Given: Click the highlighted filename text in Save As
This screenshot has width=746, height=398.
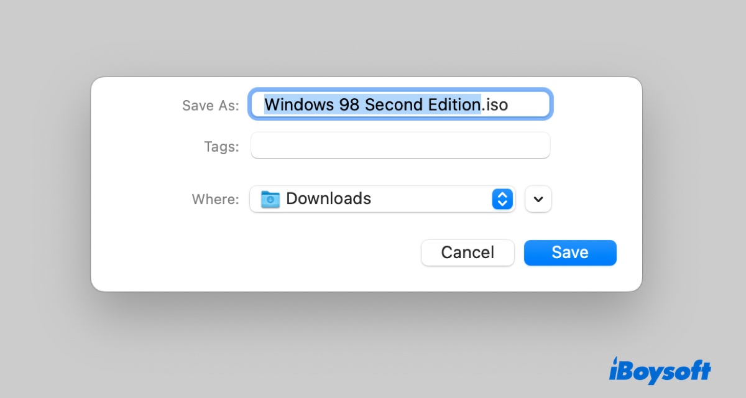Looking at the screenshot, I should (373, 104).
